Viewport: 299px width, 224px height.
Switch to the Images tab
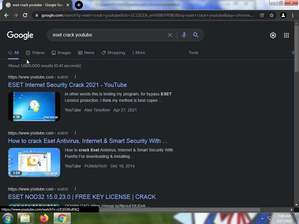pos(61,53)
